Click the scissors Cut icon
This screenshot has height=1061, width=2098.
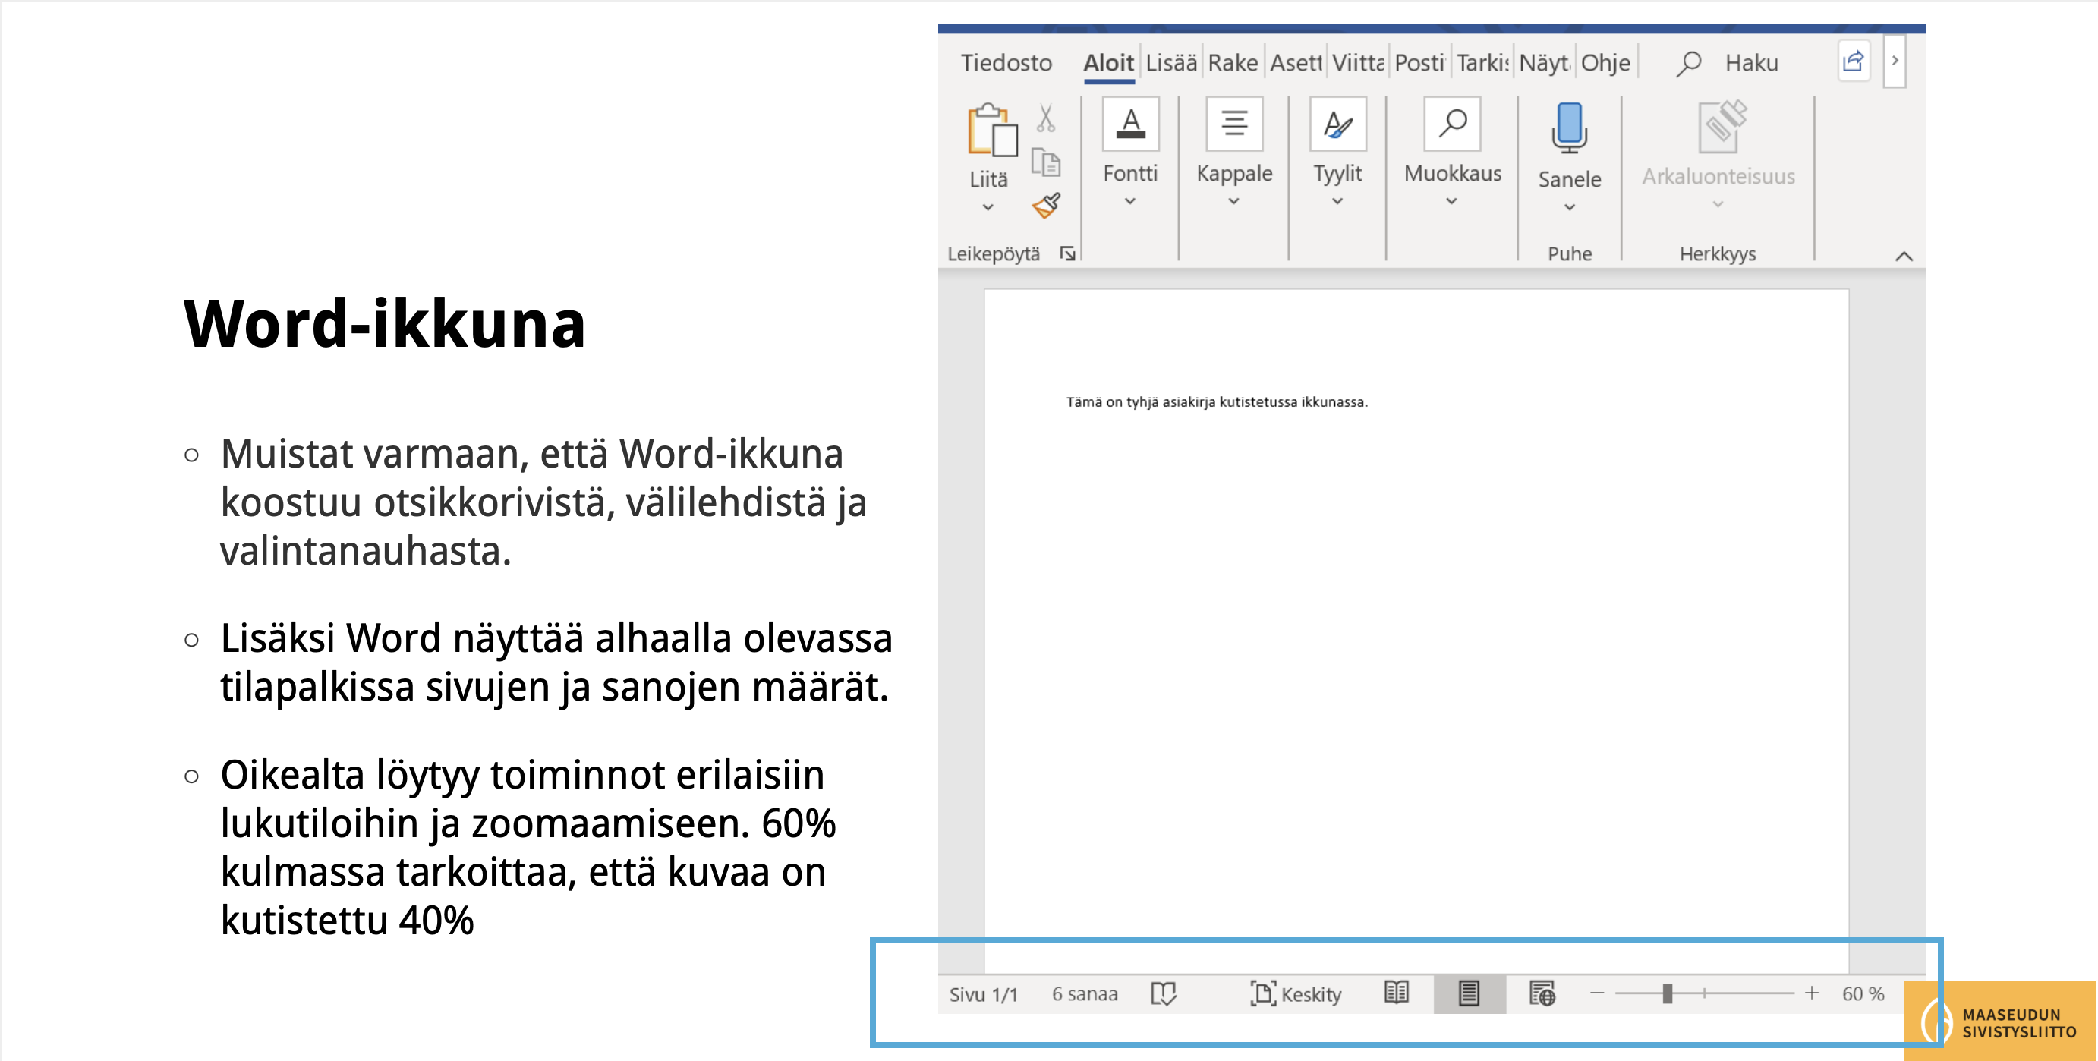point(1046,118)
